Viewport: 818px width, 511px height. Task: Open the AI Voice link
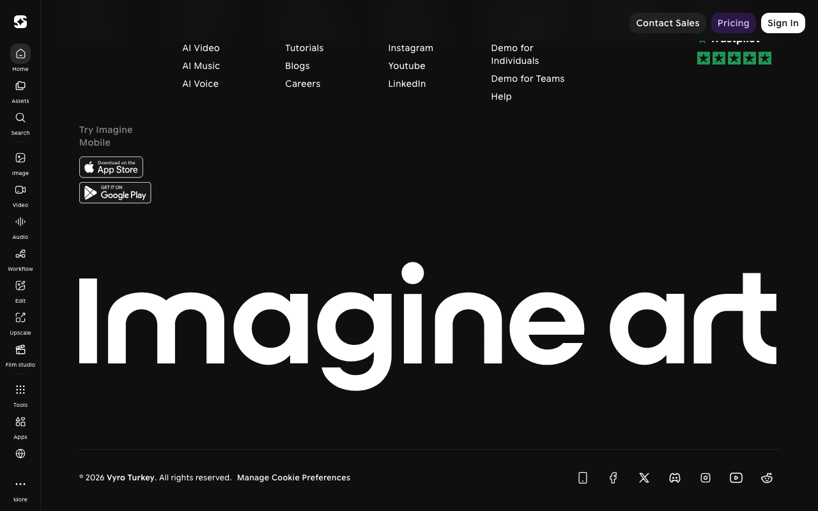click(200, 84)
